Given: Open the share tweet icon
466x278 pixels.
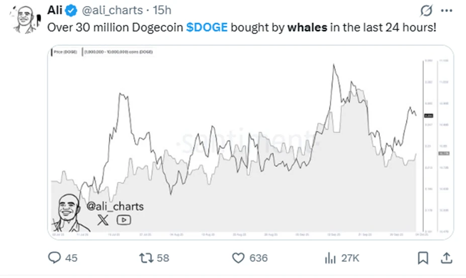Looking at the screenshot, I should tap(445, 258).
